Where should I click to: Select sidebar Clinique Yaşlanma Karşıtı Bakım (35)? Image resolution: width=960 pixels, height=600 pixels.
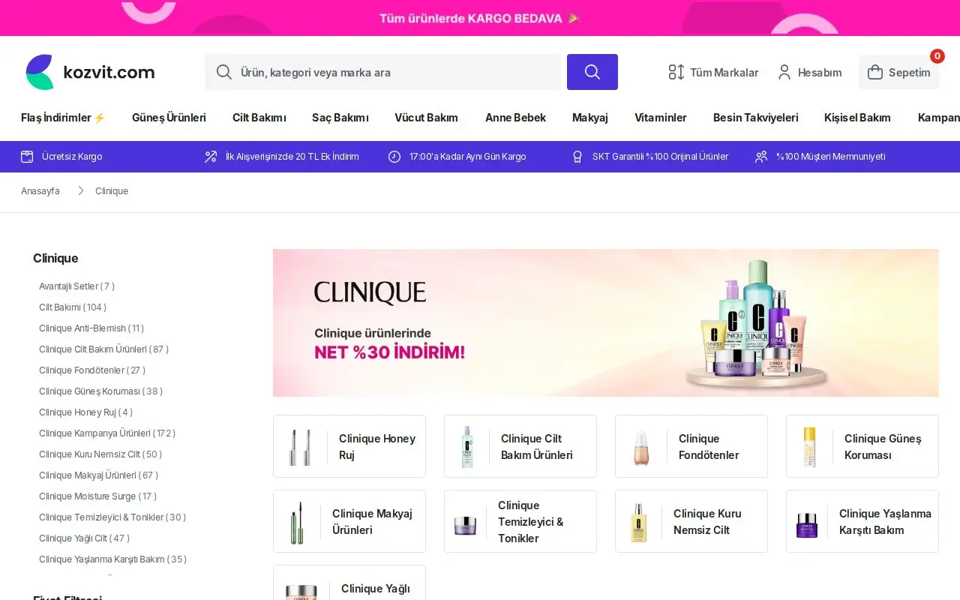[112, 559]
